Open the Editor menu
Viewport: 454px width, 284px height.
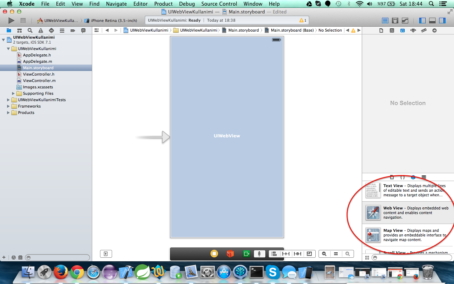[x=140, y=4]
